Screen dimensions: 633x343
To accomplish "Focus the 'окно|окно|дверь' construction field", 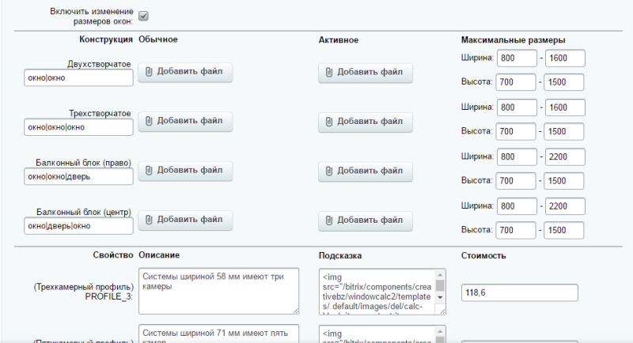I will (x=78, y=176).
